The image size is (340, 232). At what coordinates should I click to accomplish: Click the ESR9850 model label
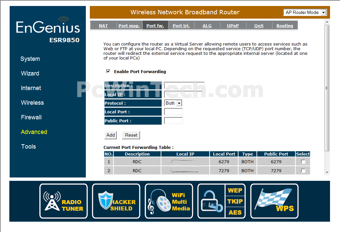point(65,40)
